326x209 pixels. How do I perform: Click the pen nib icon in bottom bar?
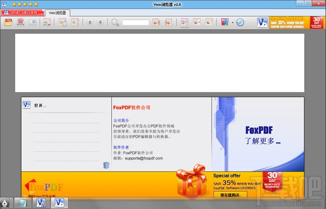(4, 203)
